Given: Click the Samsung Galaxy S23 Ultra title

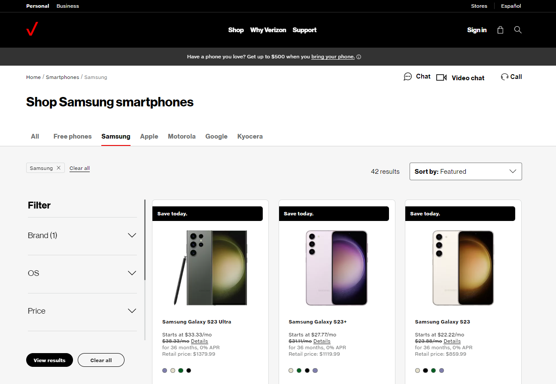Looking at the screenshot, I should click(x=197, y=322).
